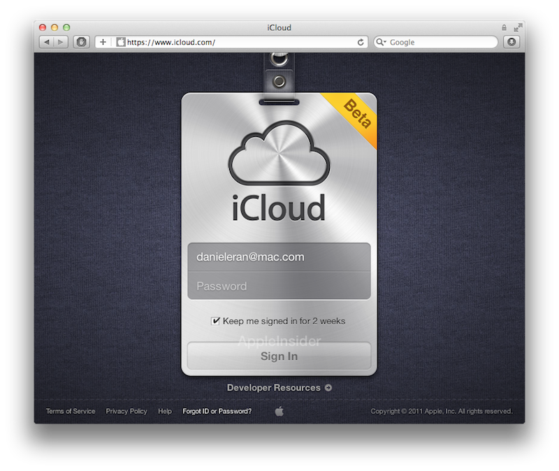Click the Apple logo in the footer
Image resolution: width=559 pixels, height=471 pixels.
279,412
